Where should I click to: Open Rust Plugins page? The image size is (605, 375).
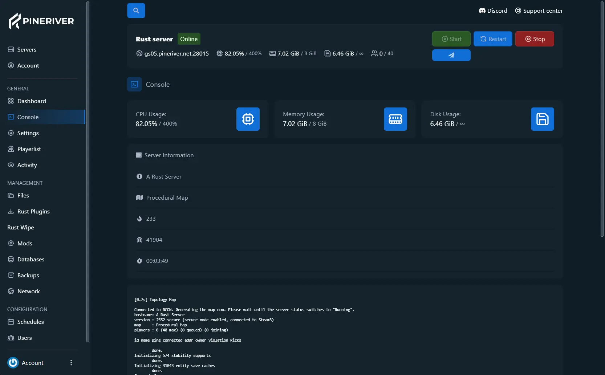[x=42, y=211]
